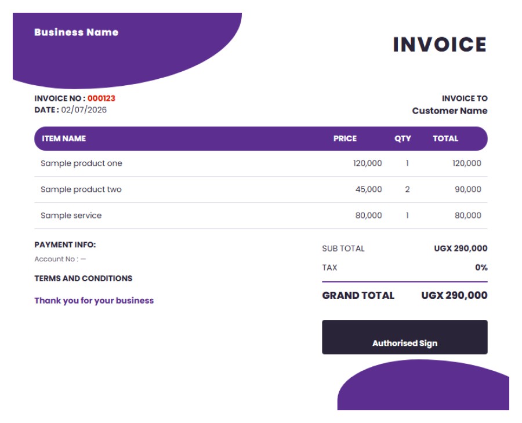
Task: Click total 90,000 for Sample product two
Action: tap(467, 189)
